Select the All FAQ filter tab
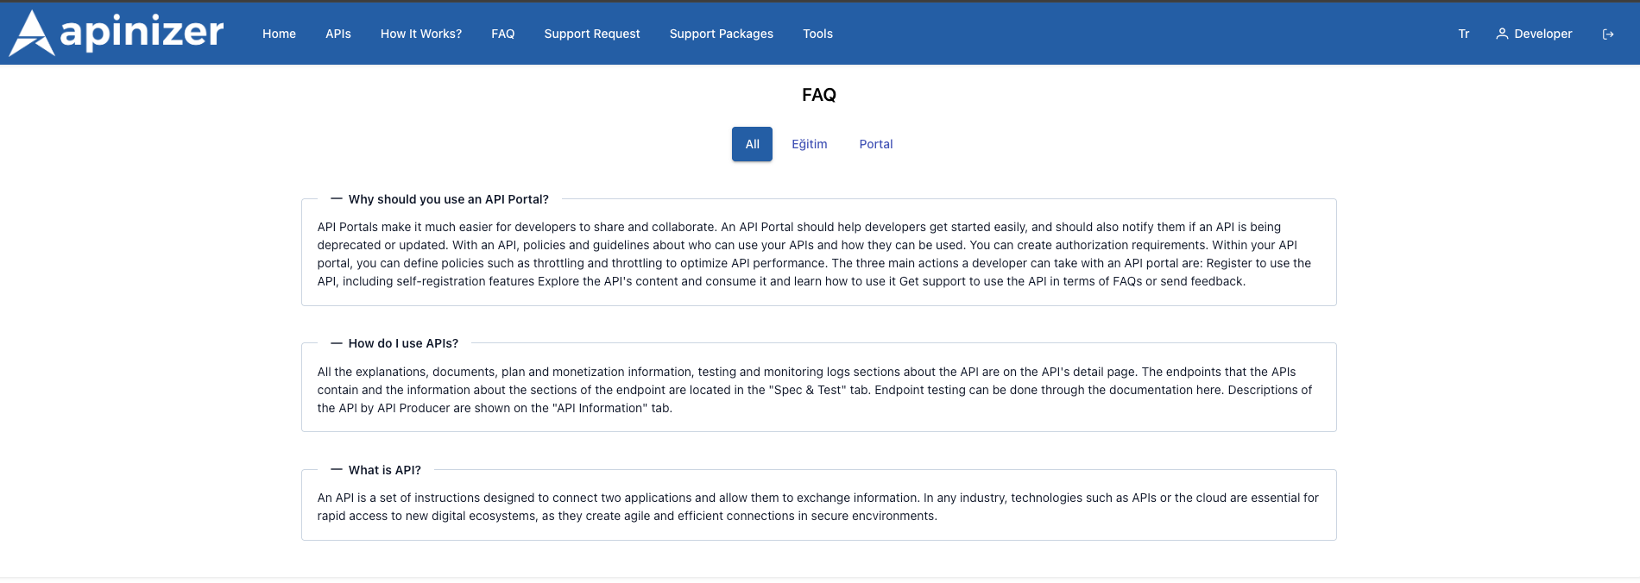Viewport: 1640px width, 583px height. coord(752,144)
